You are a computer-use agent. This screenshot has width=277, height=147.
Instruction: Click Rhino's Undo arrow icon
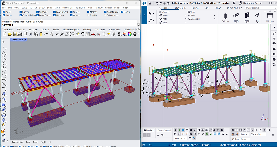(x=46, y=34)
